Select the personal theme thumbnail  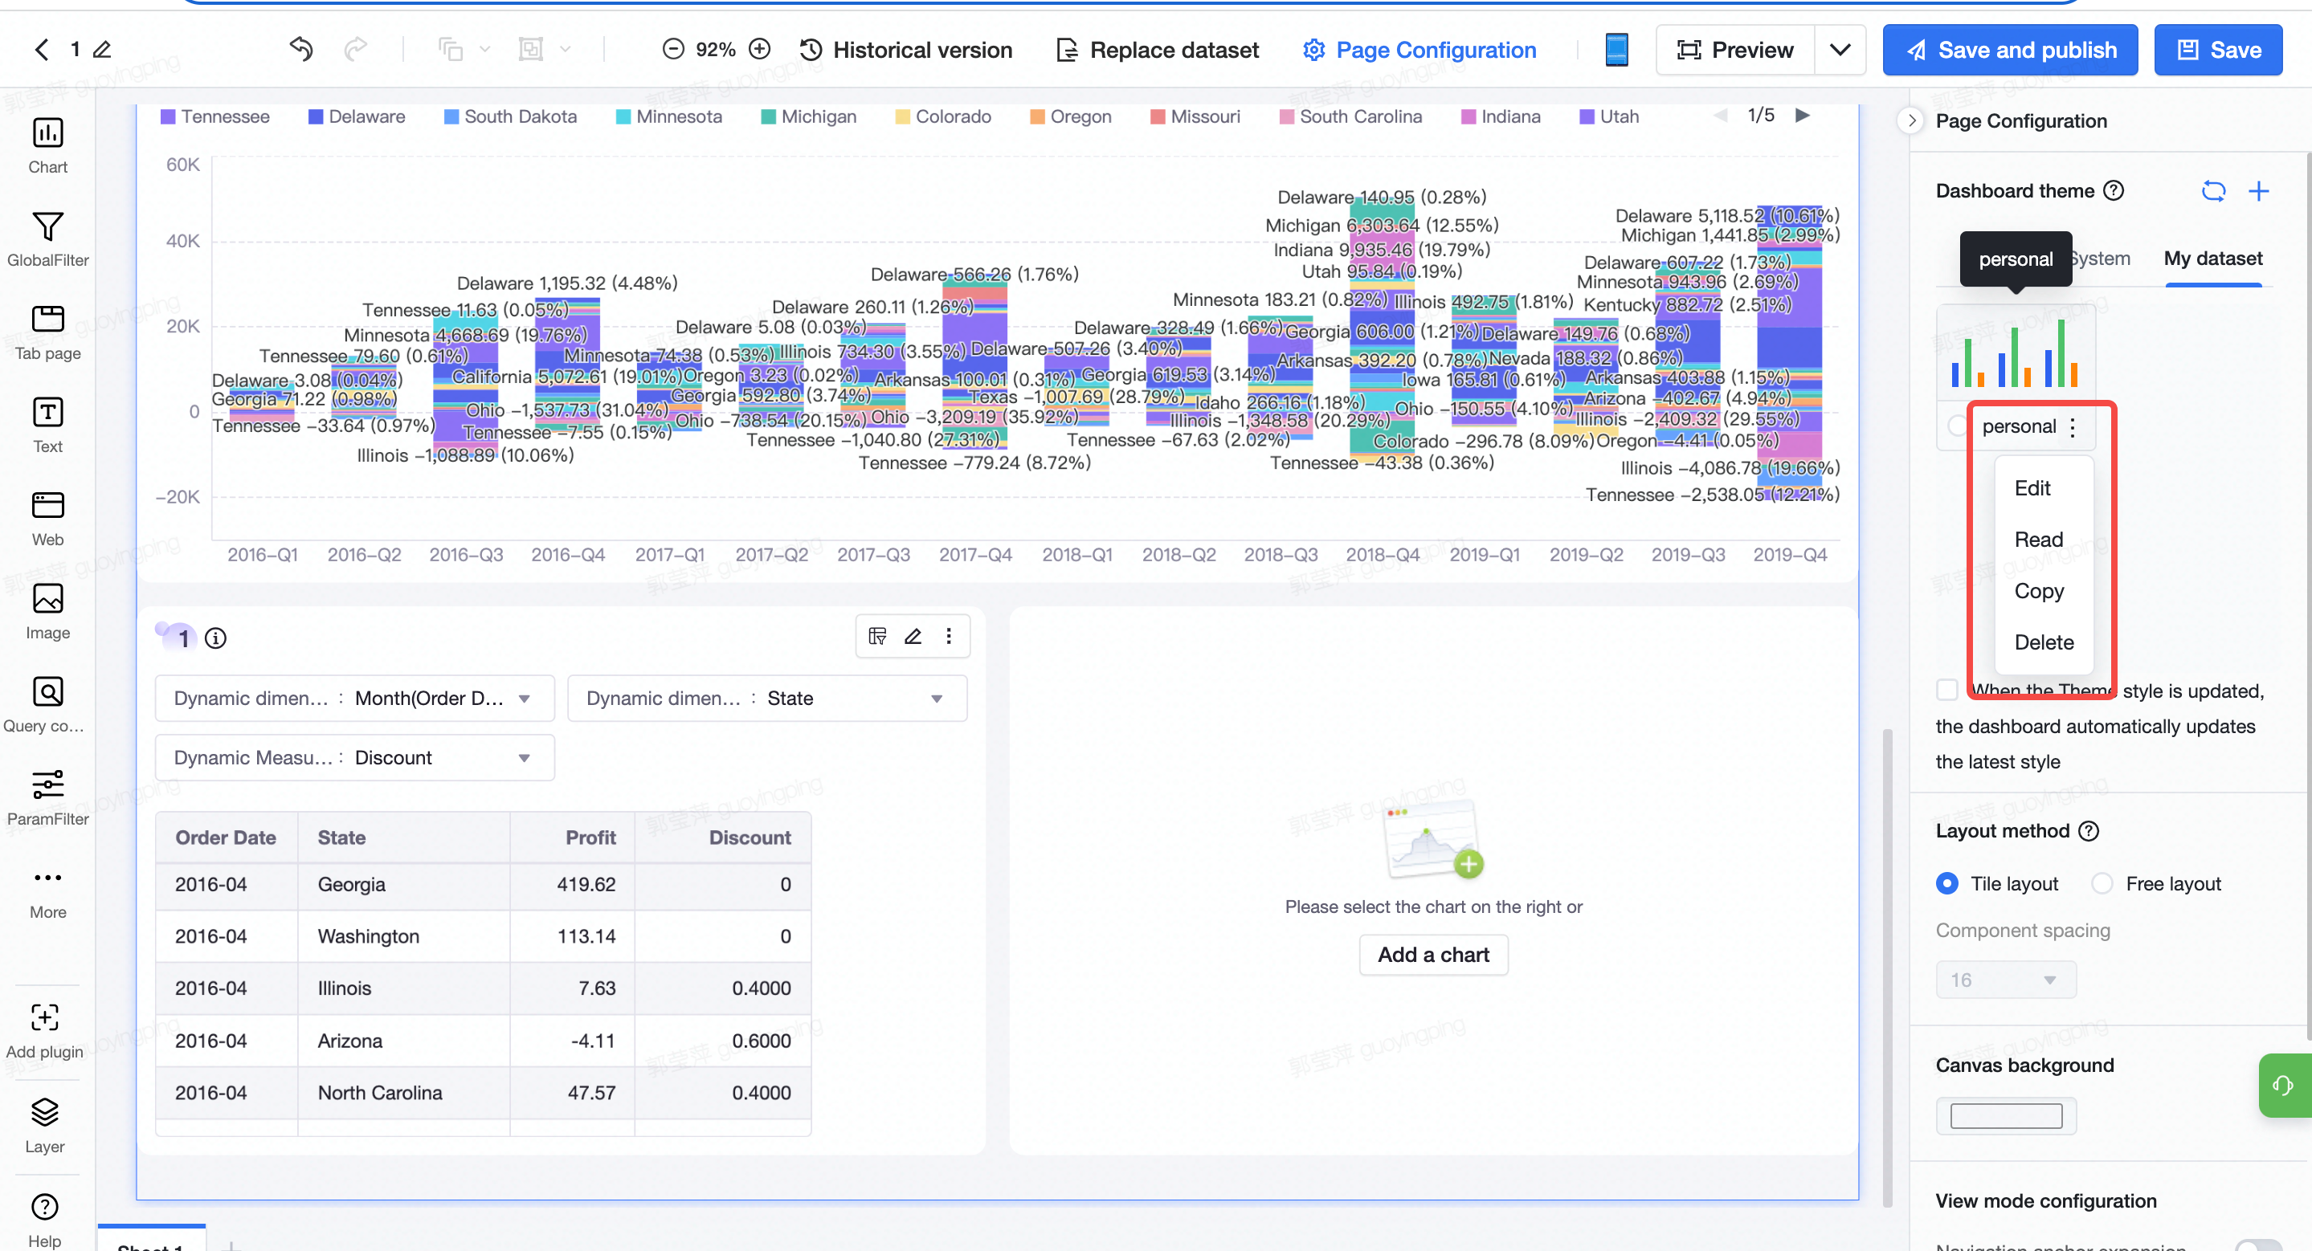pyautogui.click(x=2016, y=352)
